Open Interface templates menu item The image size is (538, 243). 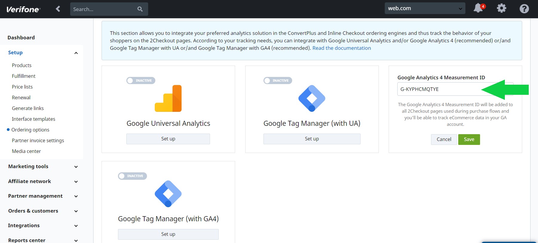[x=33, y=119]
